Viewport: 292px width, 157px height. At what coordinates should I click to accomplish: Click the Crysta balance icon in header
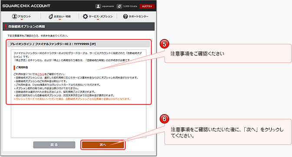click(119, 6)
